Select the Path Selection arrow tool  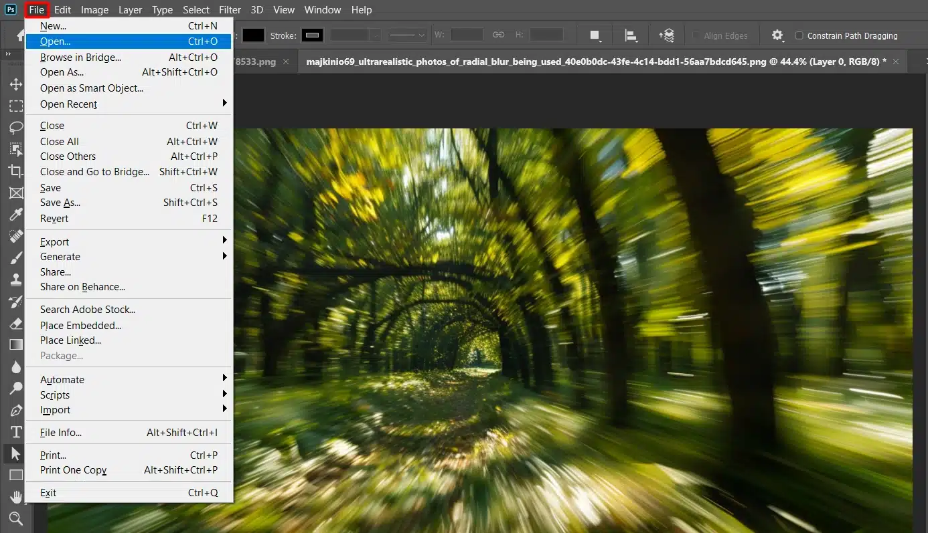click(15, 453)
